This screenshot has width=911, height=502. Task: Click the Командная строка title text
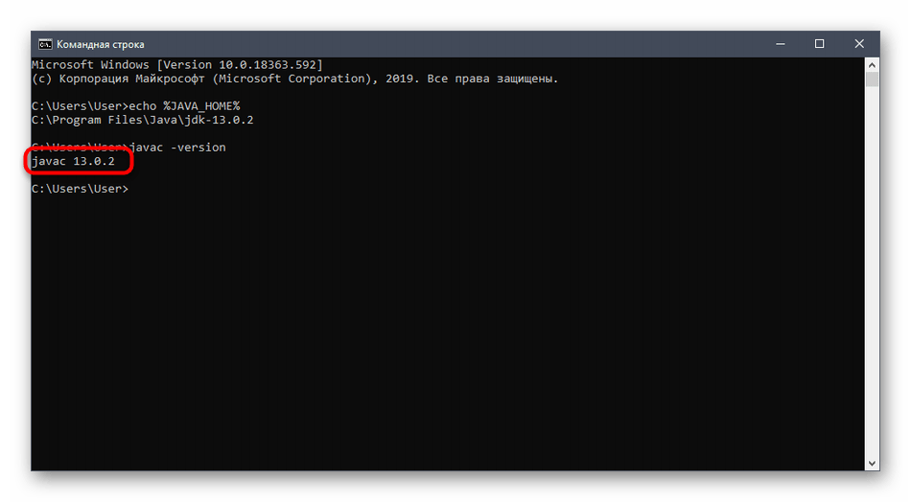pyautogui.click(x=101, y=44)
